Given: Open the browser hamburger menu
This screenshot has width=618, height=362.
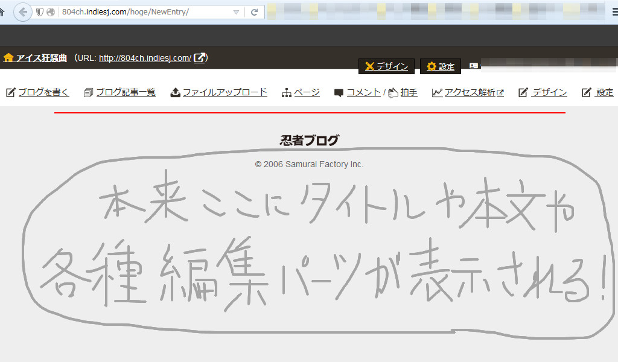Looking at the screenshot, I should click(615, 12).
